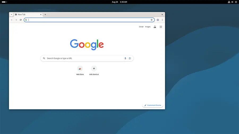Screen dimensions: 239x134
Task: Click the network status icon
Action: (229, 2)
